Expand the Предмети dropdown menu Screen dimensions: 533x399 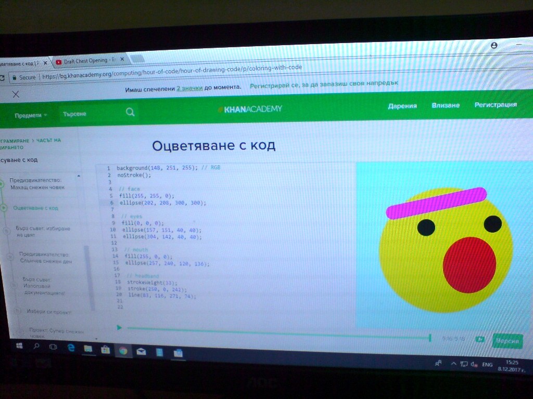click(x=31, y=115)
